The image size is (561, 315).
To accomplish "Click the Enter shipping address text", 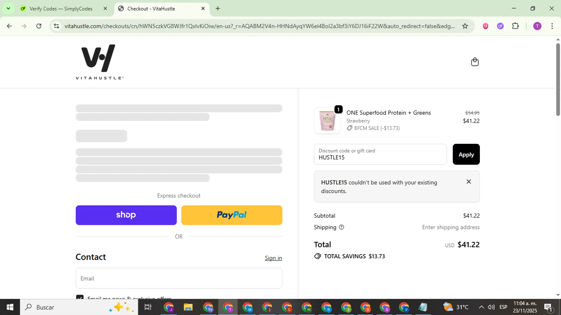I will click(451, 227).
